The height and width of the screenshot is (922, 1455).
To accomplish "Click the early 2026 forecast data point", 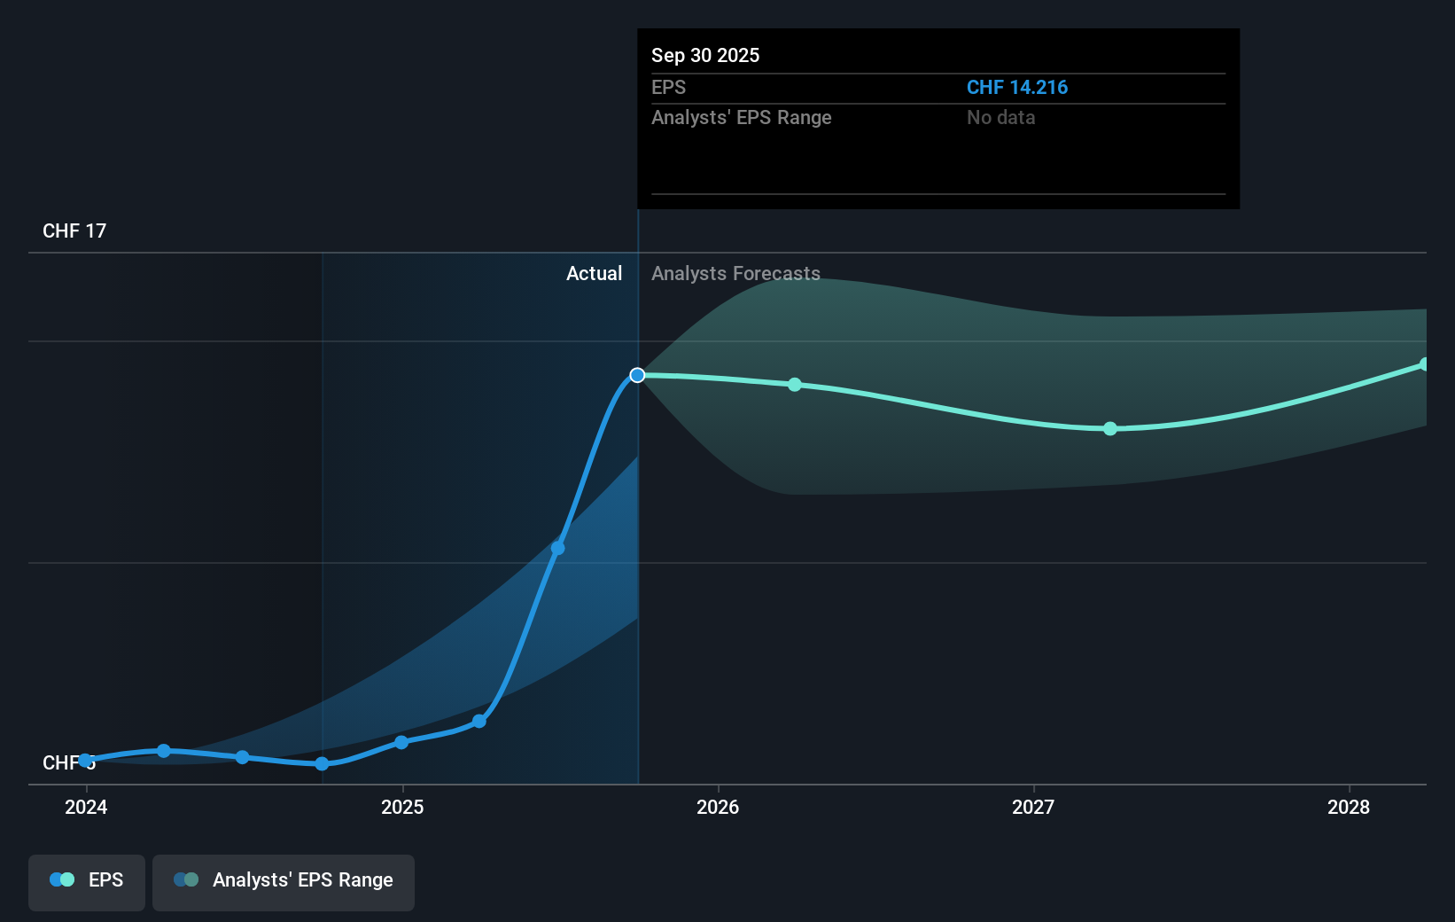I will coord(795,385).
